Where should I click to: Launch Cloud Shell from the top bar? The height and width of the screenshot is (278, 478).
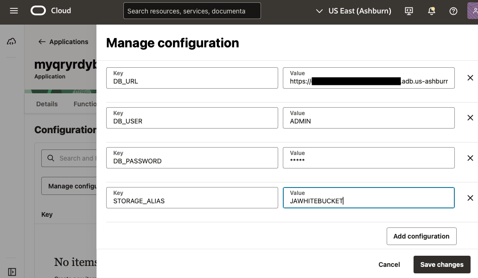pyautogui.click(x=408, y=11)
